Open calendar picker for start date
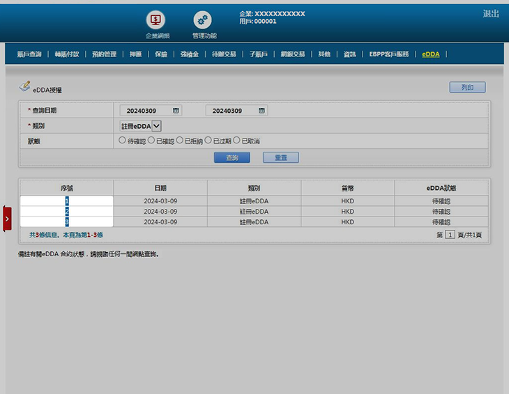The image size is (509, 394). tap(176, 111)
